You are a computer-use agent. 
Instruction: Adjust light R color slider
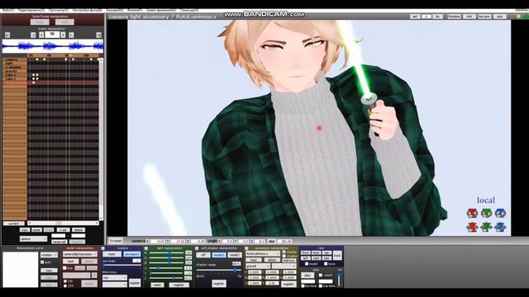point(166,252)
